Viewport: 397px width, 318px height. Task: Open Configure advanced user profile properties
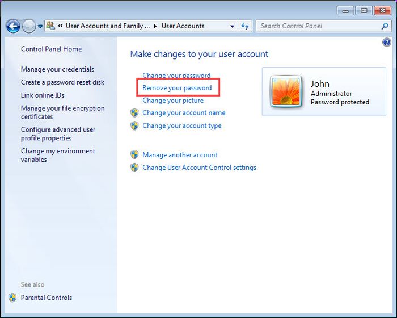[x=58, y=133]
